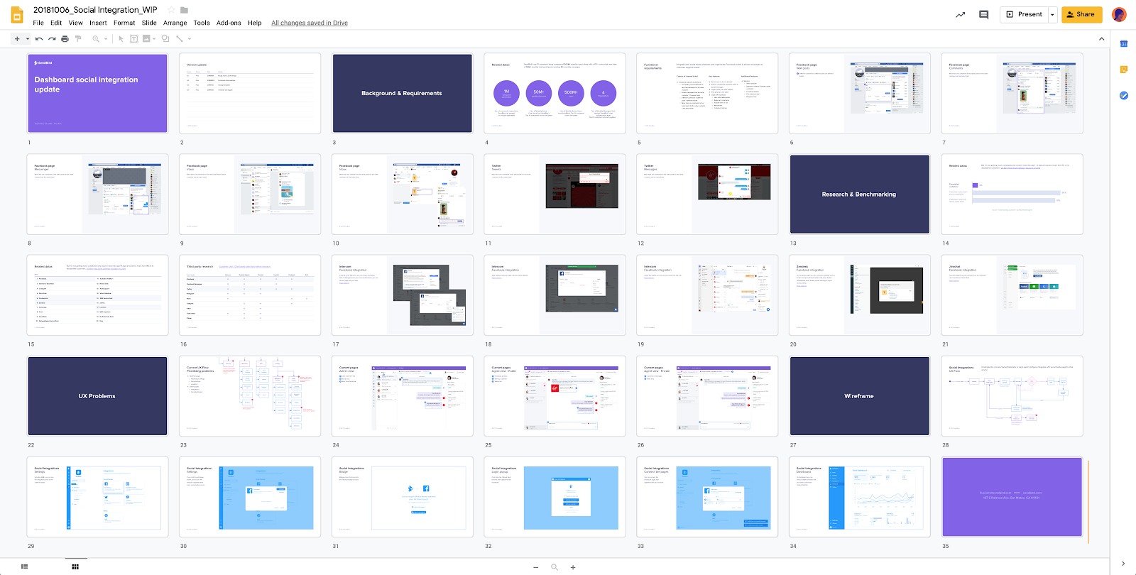Select slide 1 'Dashboard social integration update'

click(x=98, y=93)
